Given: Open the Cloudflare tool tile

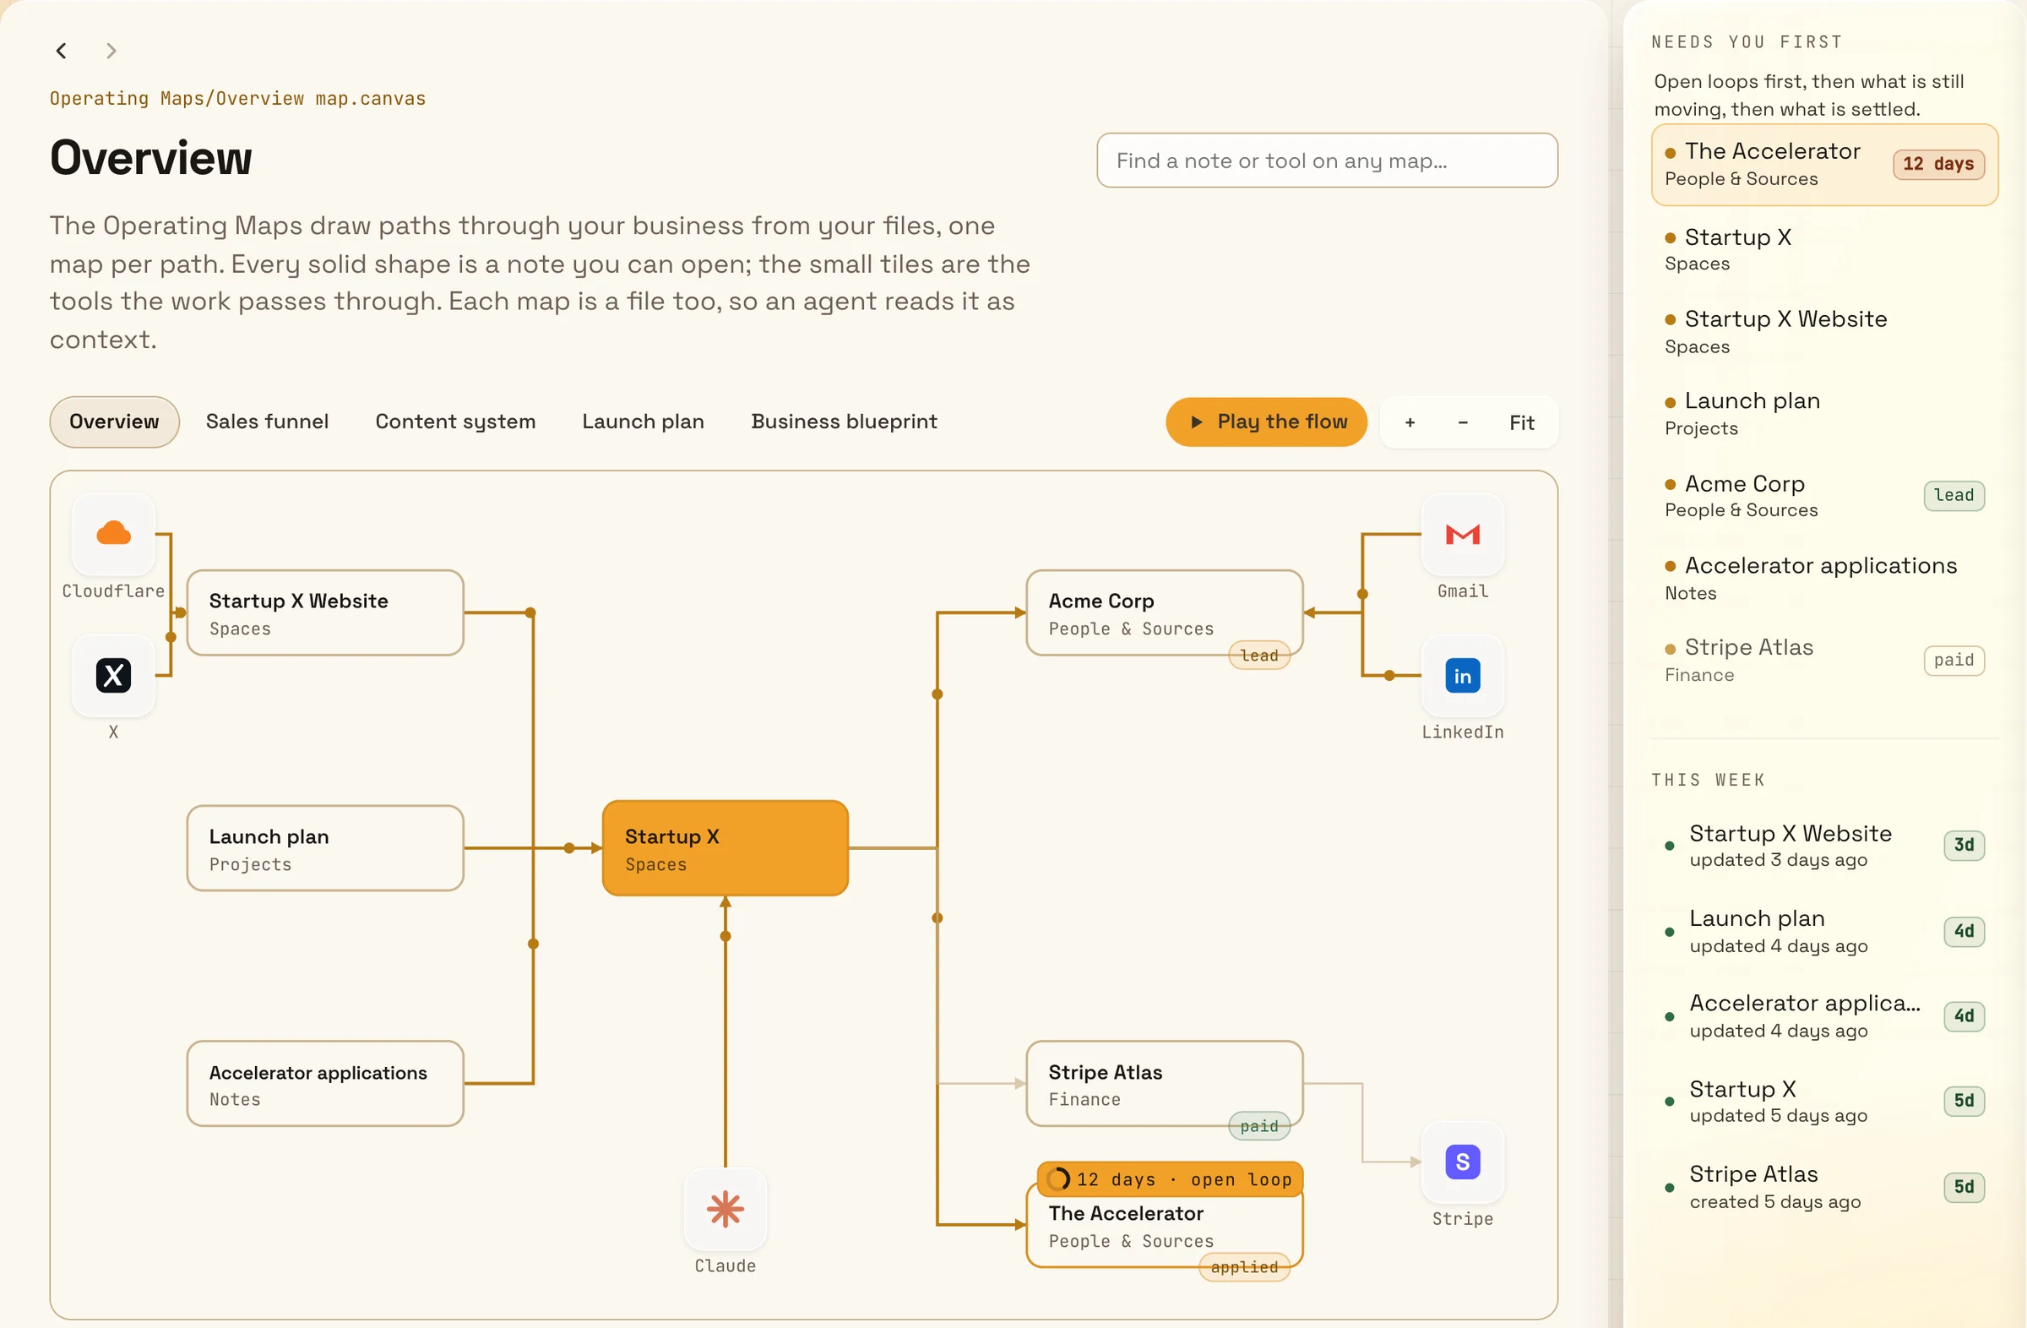Looking at the screenshot, I should (x=113, y=534).
